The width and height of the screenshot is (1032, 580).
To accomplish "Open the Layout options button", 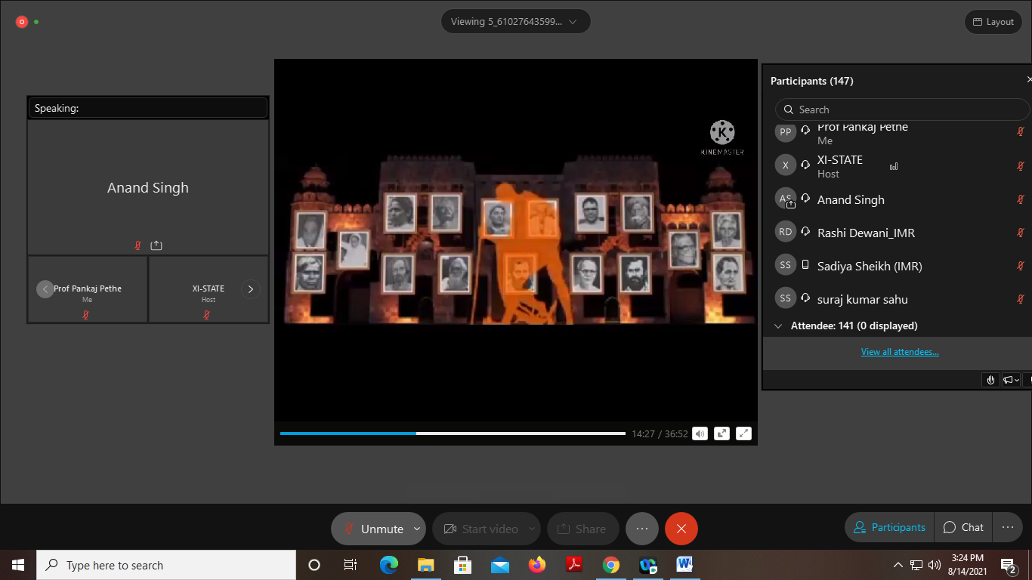I will point(993,22).
